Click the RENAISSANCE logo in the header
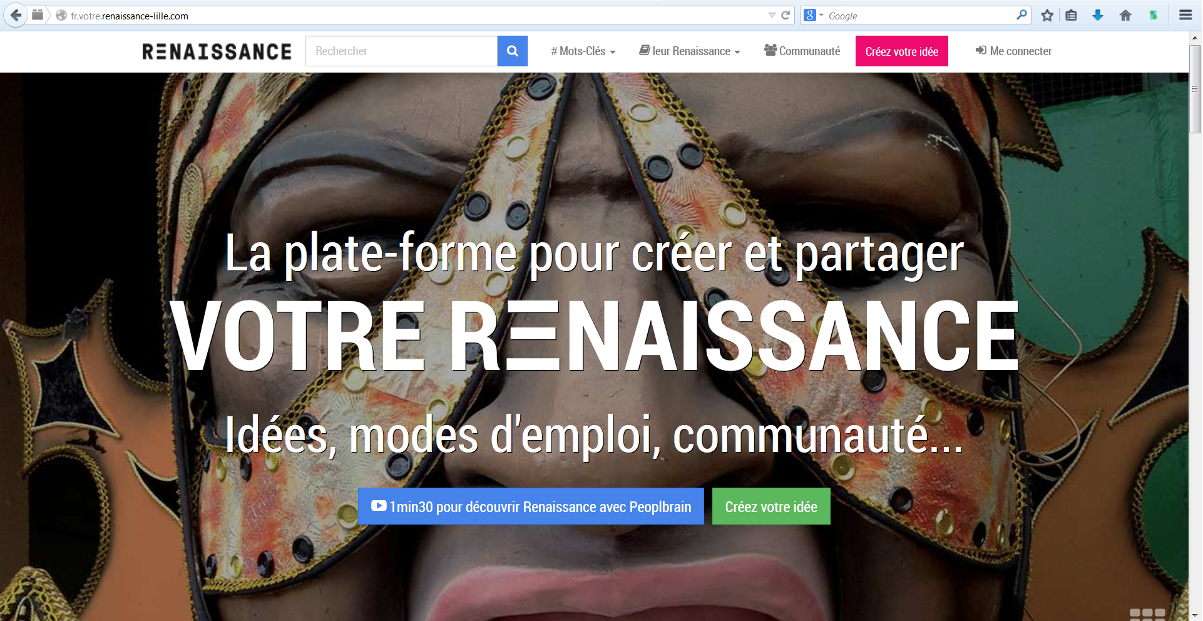Viewport: 1203px width, 621px height. pyautogui.click(x=217, y=51)
